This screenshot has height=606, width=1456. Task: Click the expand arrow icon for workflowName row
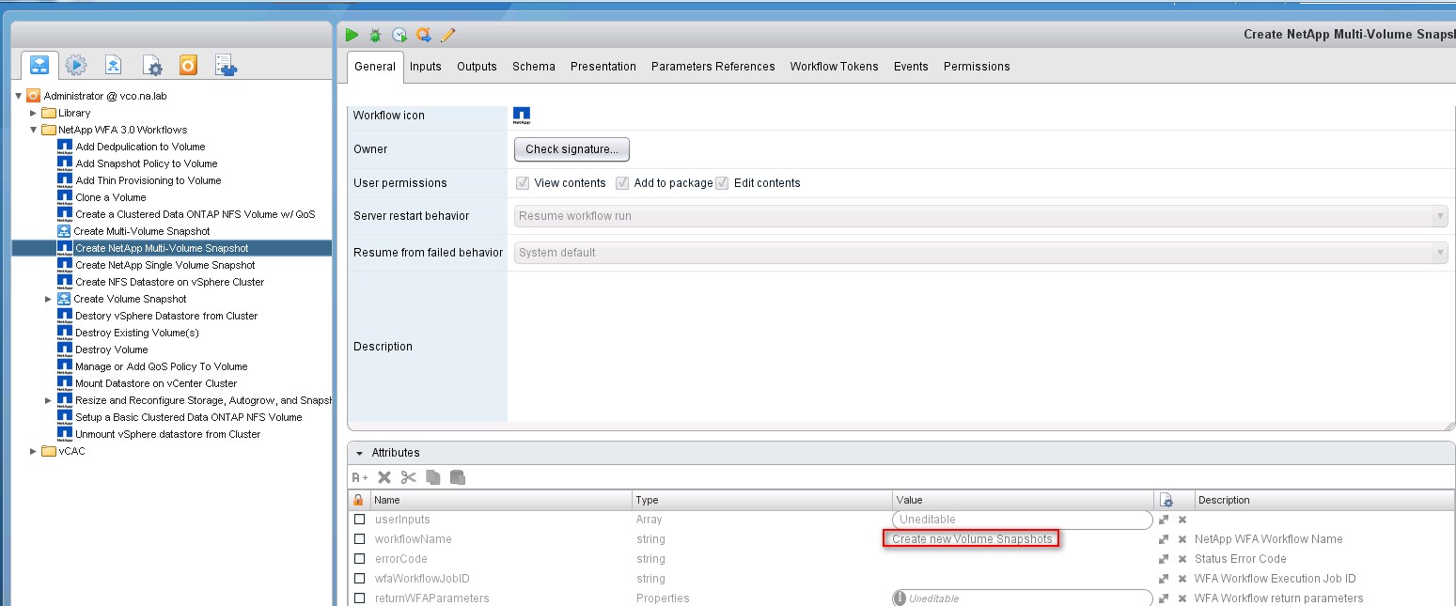click(x=1164, y=539)
